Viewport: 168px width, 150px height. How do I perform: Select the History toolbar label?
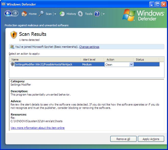click(x=71, y=14)
